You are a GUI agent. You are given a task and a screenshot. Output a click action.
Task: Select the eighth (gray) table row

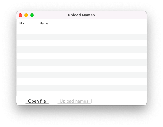pyautogui.click(x=81, y=75)
